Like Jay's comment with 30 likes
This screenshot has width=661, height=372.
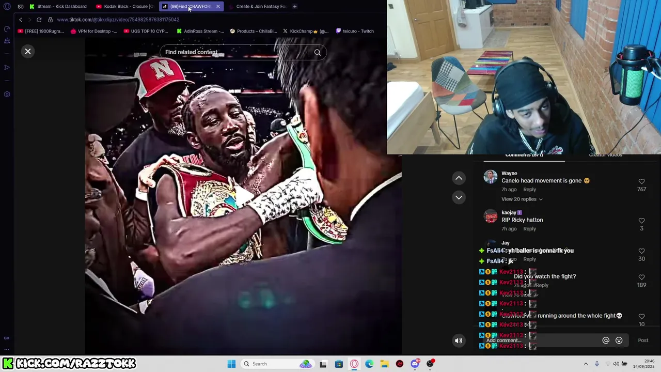pyautogui.click(x=641, y=251)
